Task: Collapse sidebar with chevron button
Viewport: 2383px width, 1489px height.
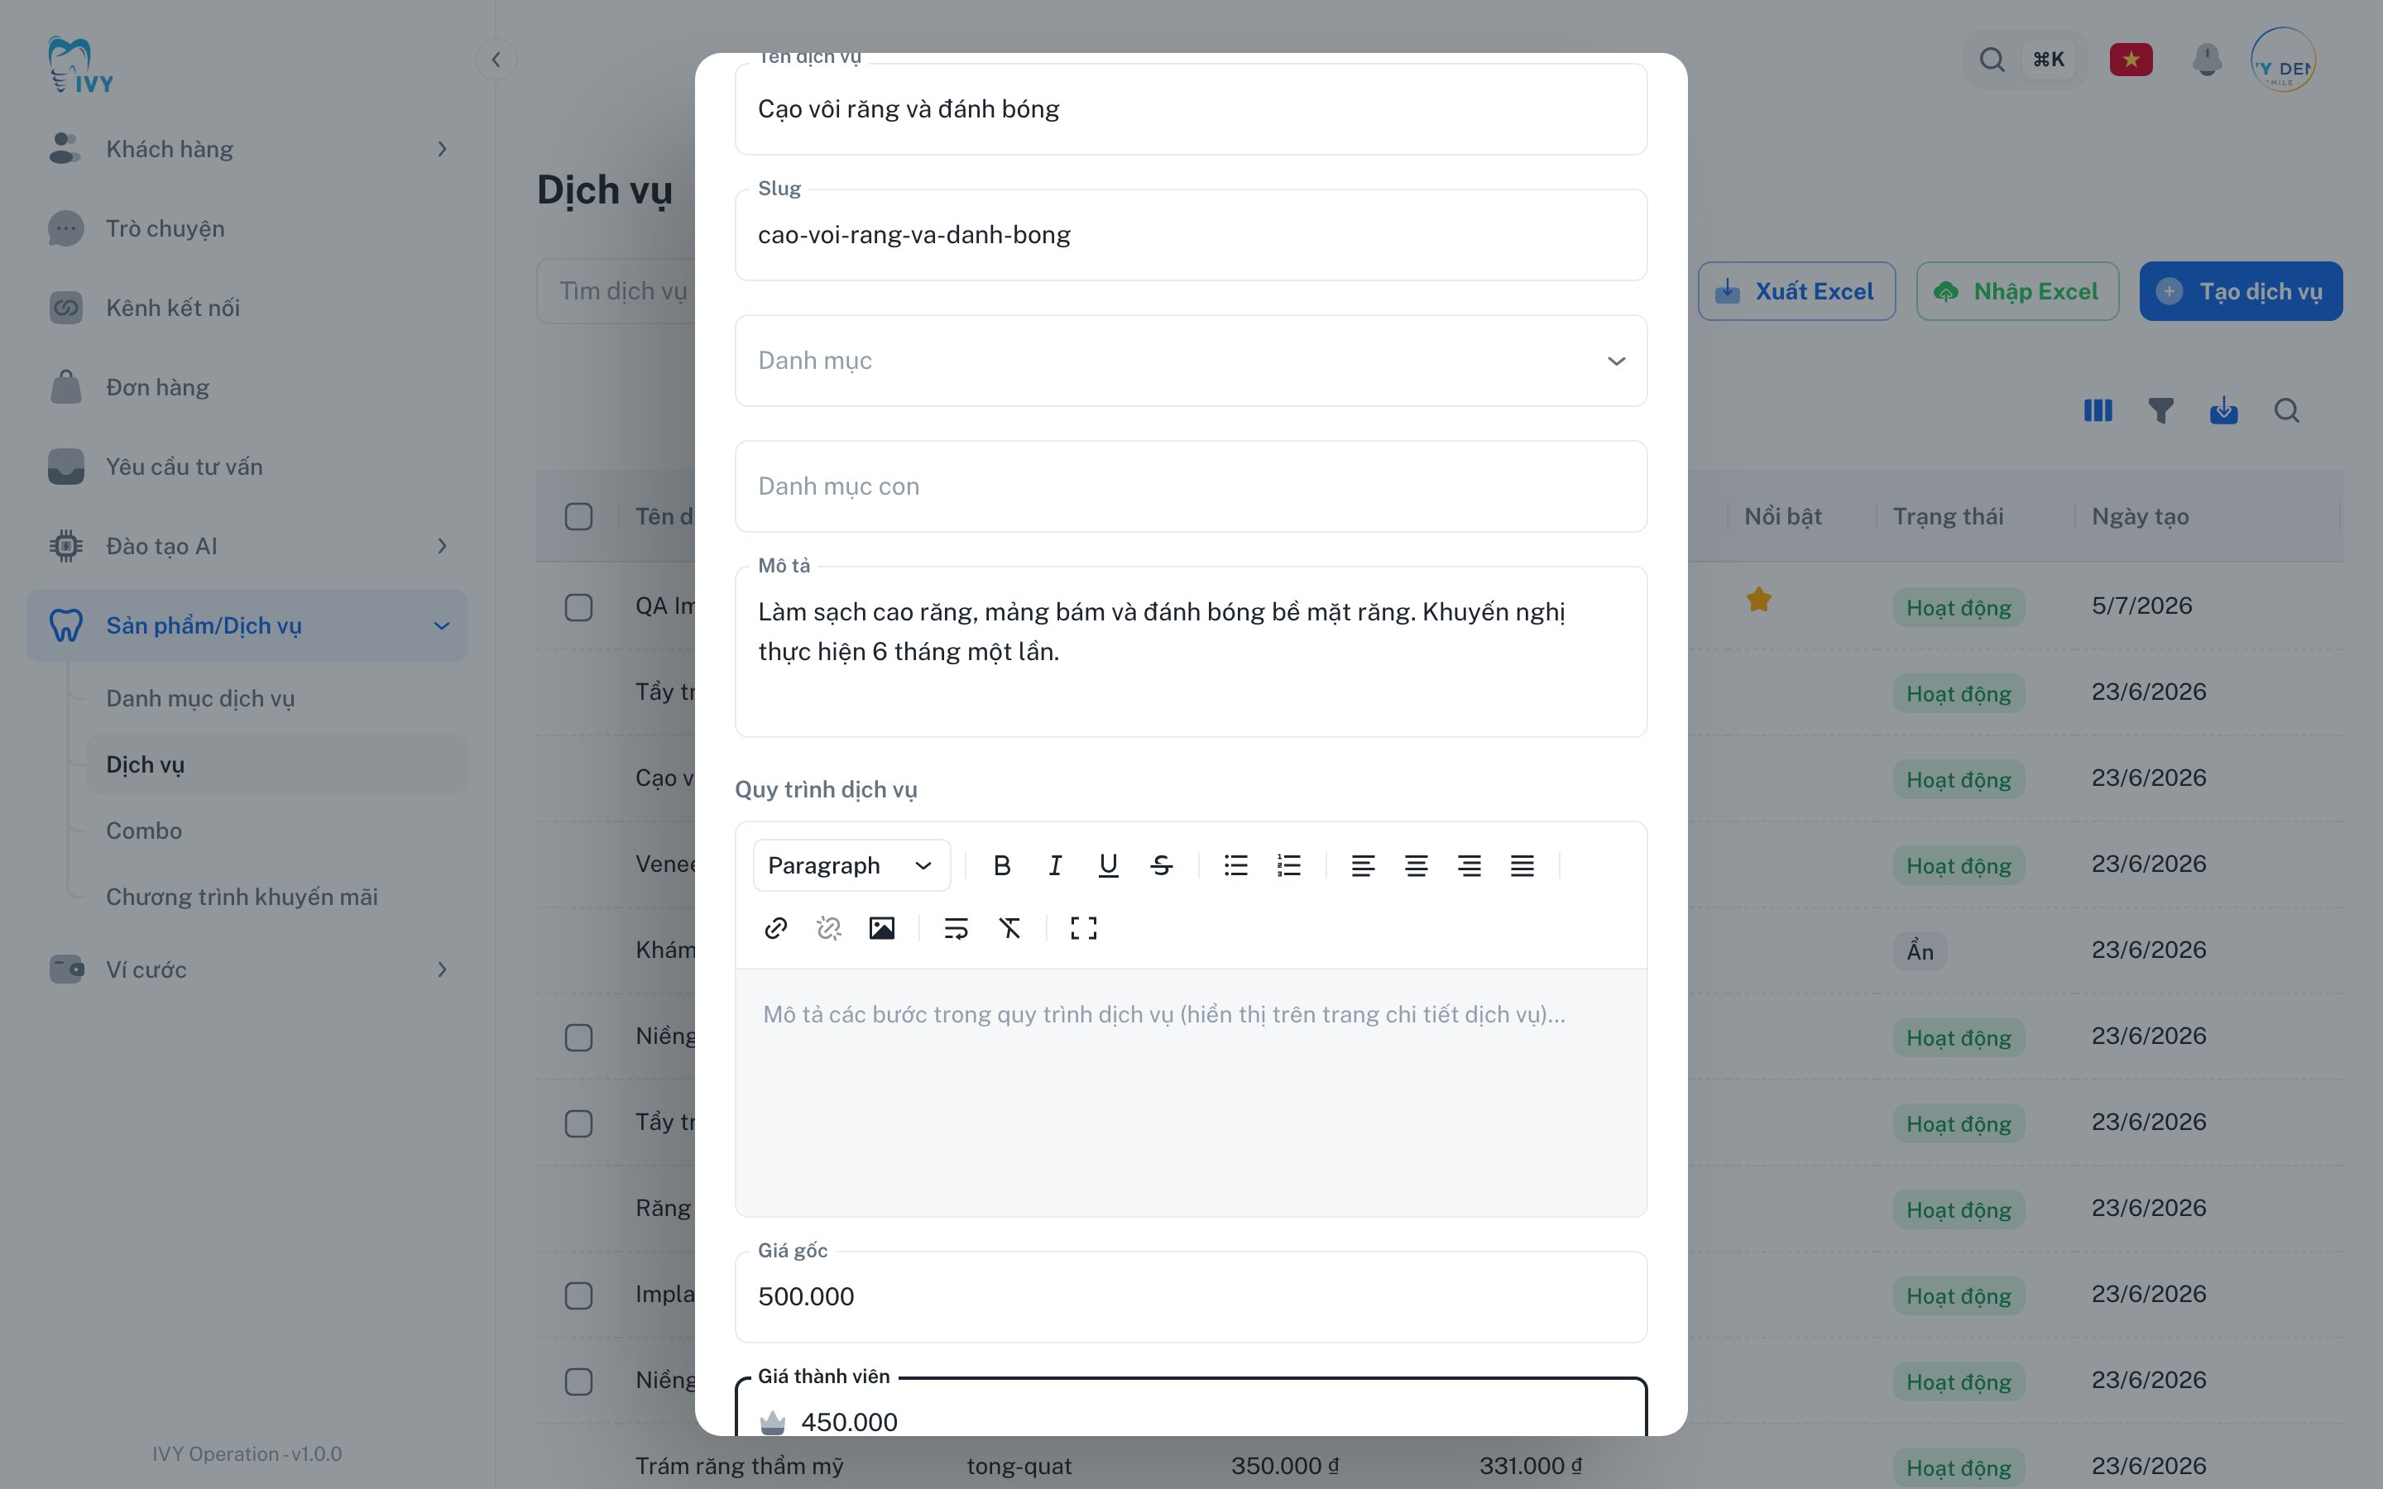Action: tap(496, 60)
